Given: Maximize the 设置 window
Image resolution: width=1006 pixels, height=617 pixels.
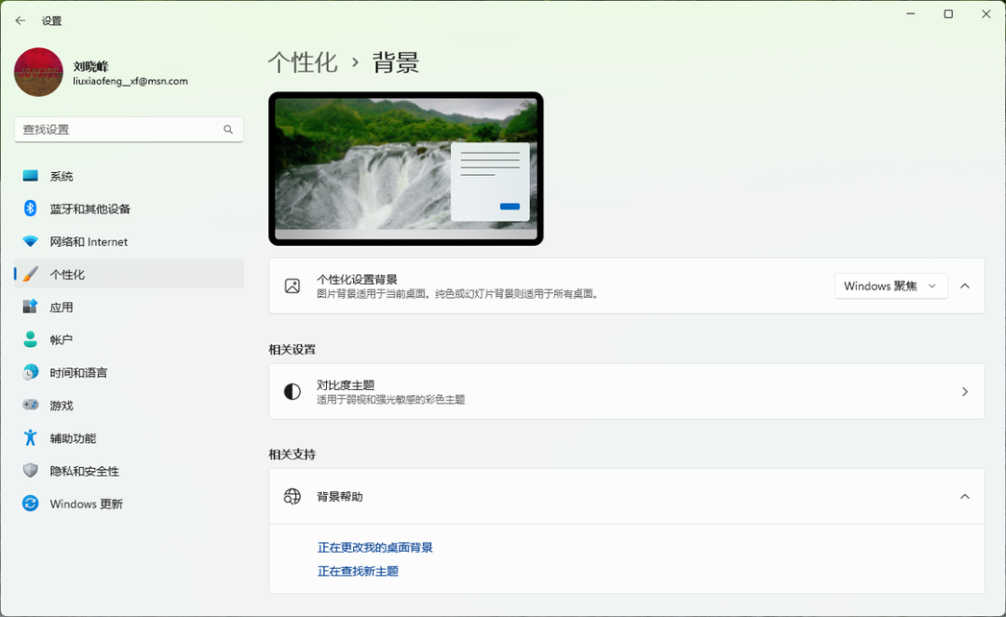Looking at the screenshot, I should (x=948, y=14).
